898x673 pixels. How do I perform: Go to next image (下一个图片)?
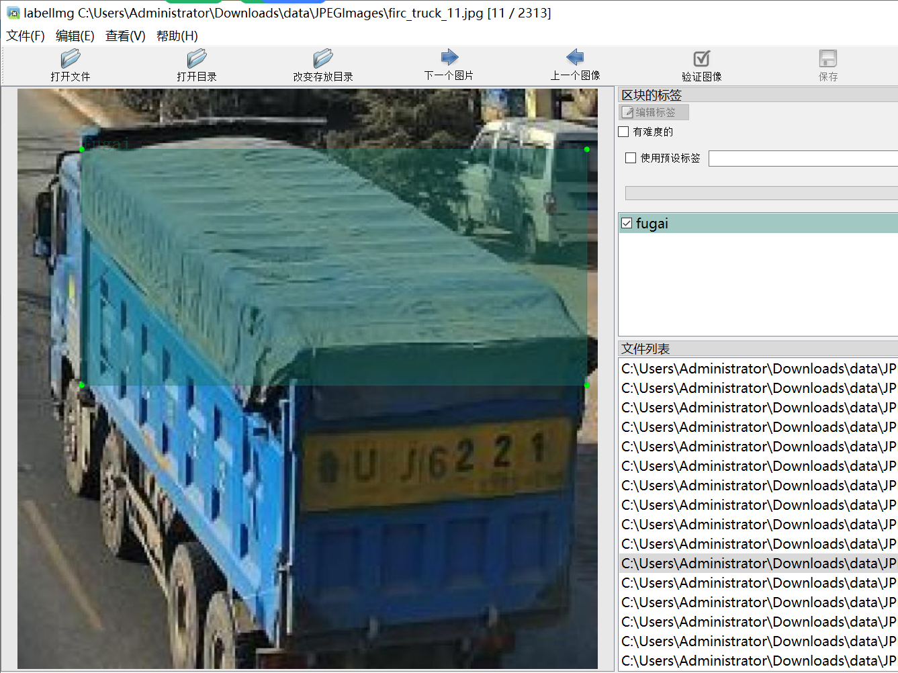(449, 57)
